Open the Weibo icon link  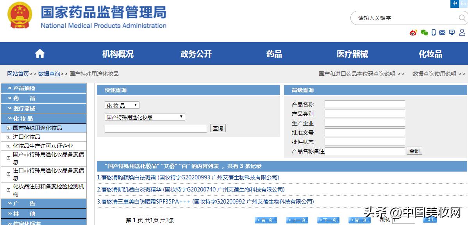(413, 32)
